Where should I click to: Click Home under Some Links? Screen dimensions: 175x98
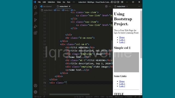click(122, 81)
